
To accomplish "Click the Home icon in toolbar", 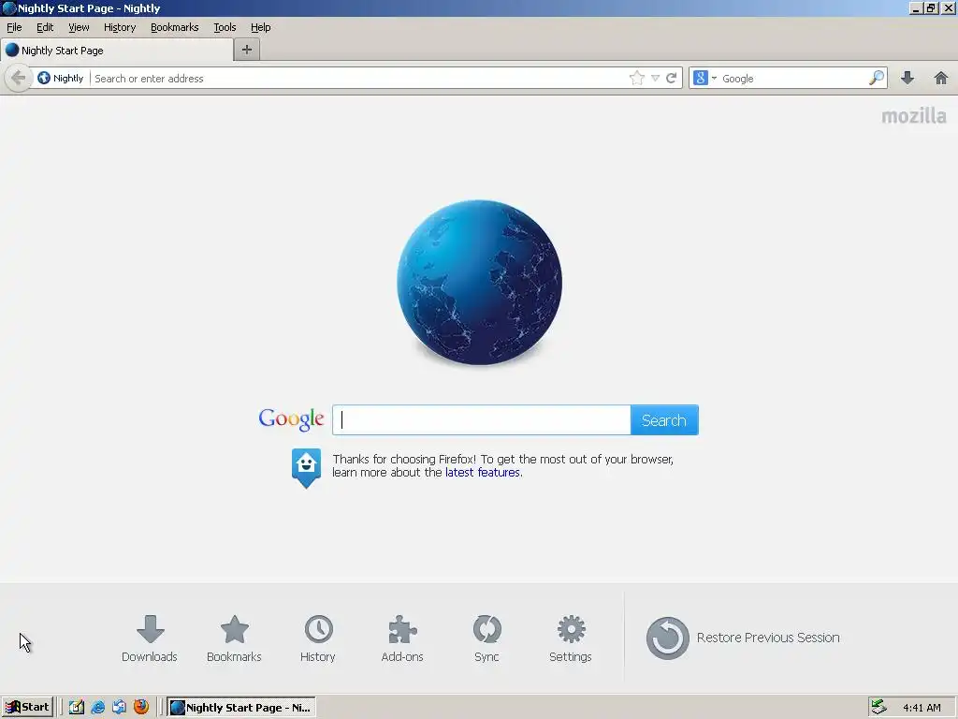I will (x=941, y=78).
